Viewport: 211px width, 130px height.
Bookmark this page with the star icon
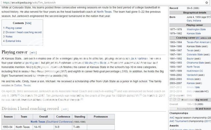[x=207, y=3]
